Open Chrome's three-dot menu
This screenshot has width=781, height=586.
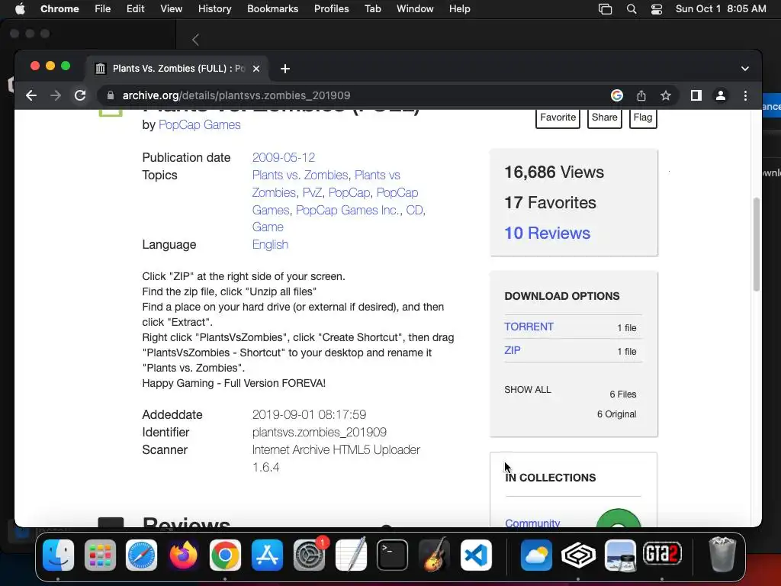click(745, 95)
